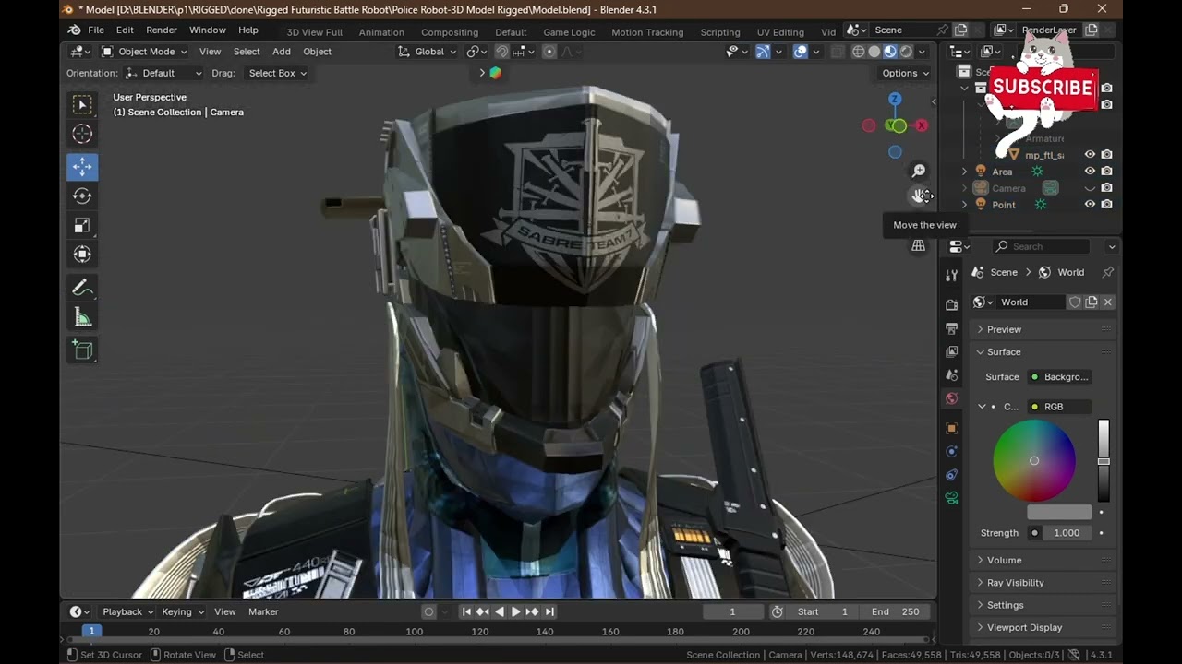Open the Drag Select Box dropdown

(x=278, y=73)
